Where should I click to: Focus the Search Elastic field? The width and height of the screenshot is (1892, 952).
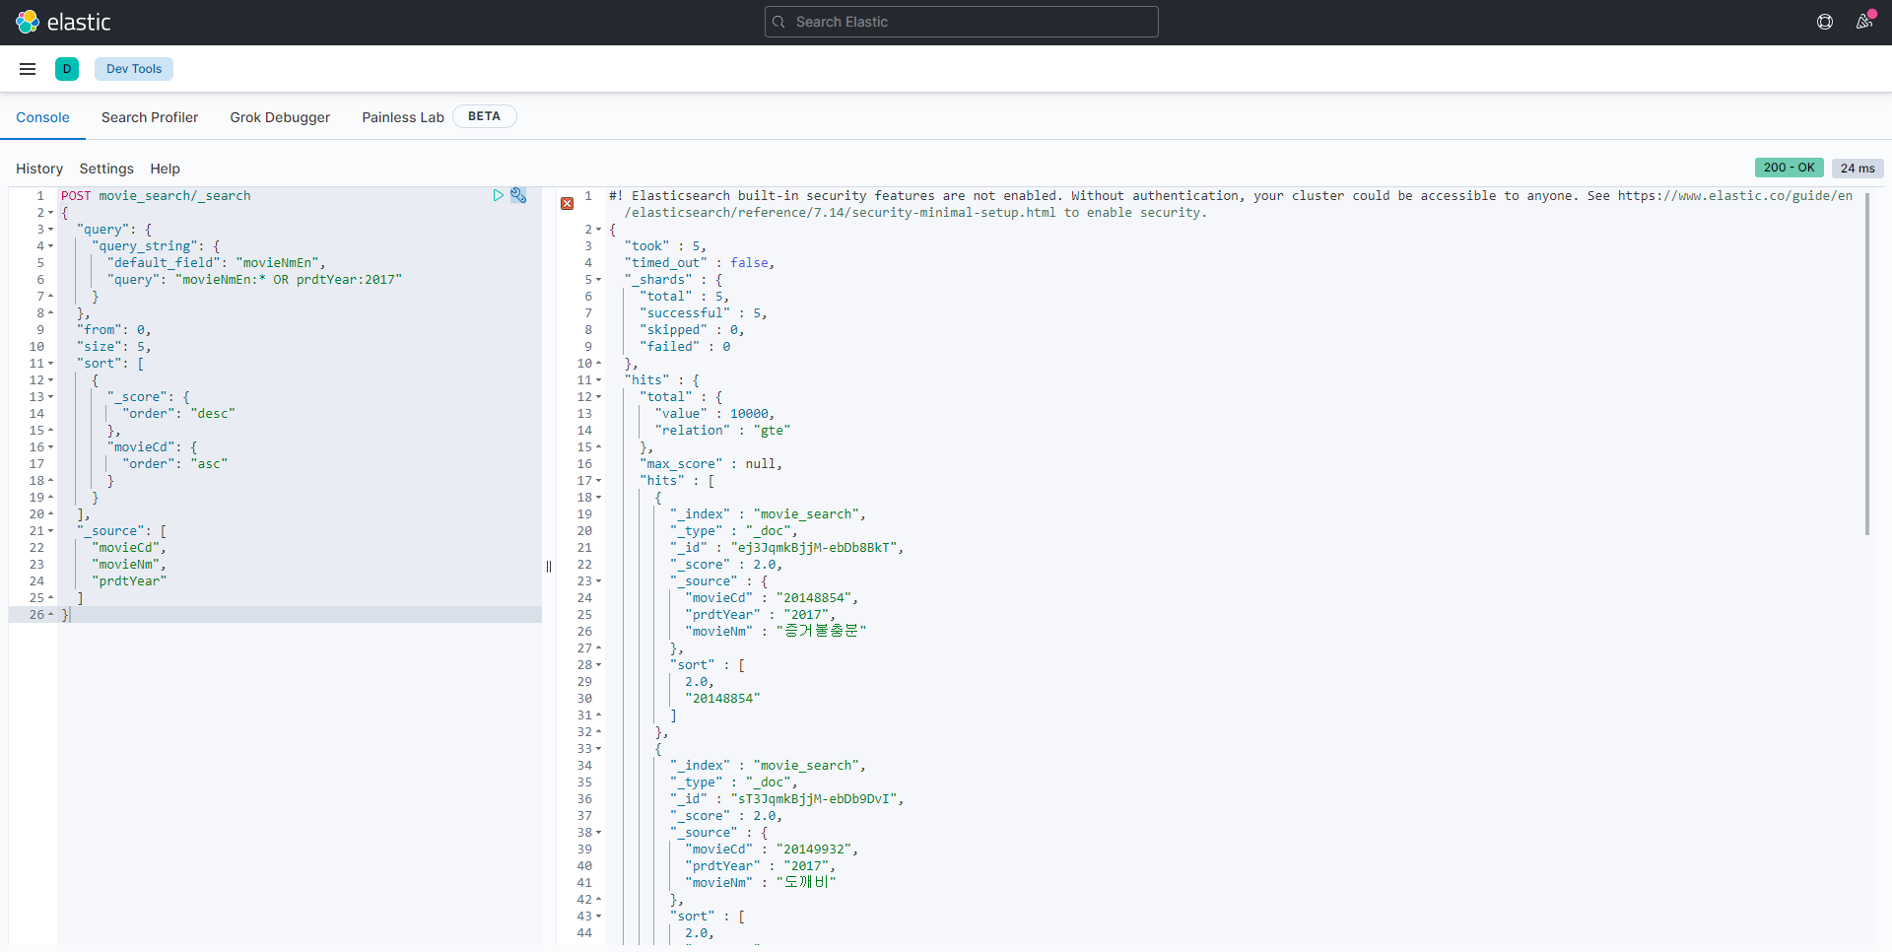(x=962, y=22)
